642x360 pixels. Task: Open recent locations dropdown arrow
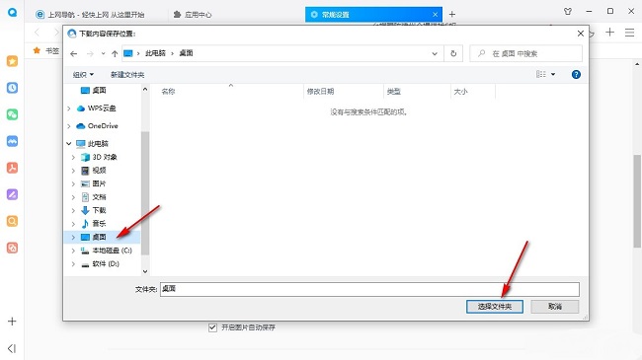coord(103,53)
